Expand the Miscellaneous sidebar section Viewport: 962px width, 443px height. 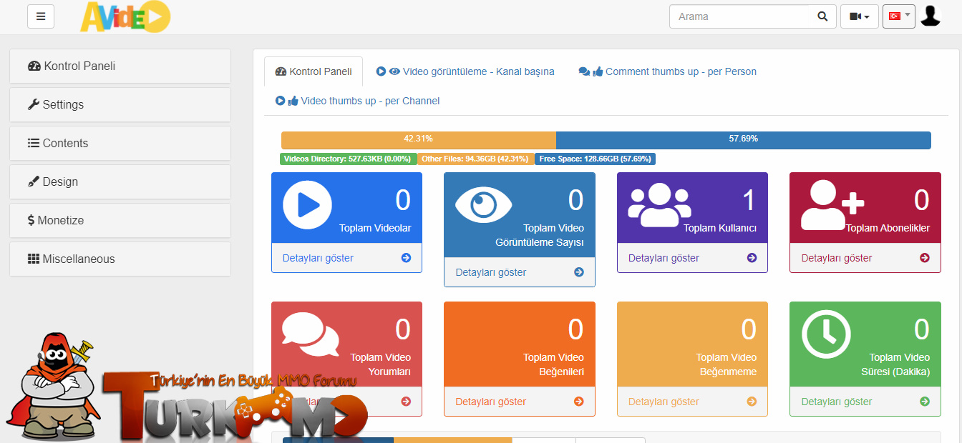(120, 259)
